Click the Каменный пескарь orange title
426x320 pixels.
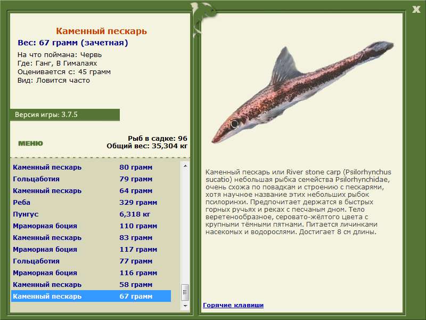point(101,31)
